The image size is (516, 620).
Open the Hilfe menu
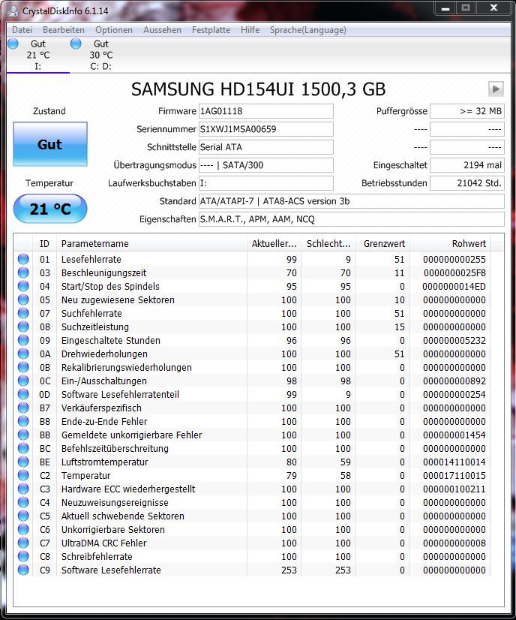point(250,30)
